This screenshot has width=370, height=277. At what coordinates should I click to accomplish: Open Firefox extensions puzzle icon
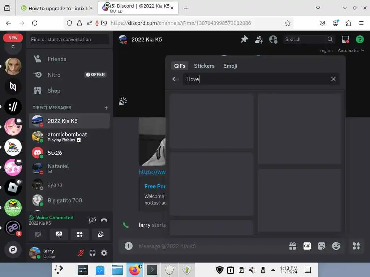pos(348,23)
